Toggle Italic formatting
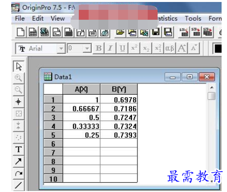 110,48
